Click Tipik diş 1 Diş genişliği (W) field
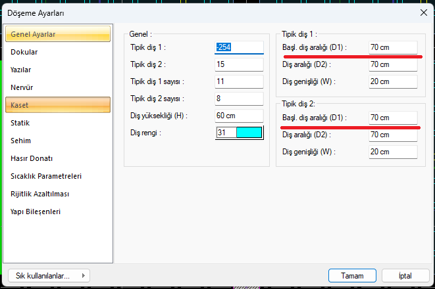The image size is (435, 289). pyautogui.click(x=392, y=81)
